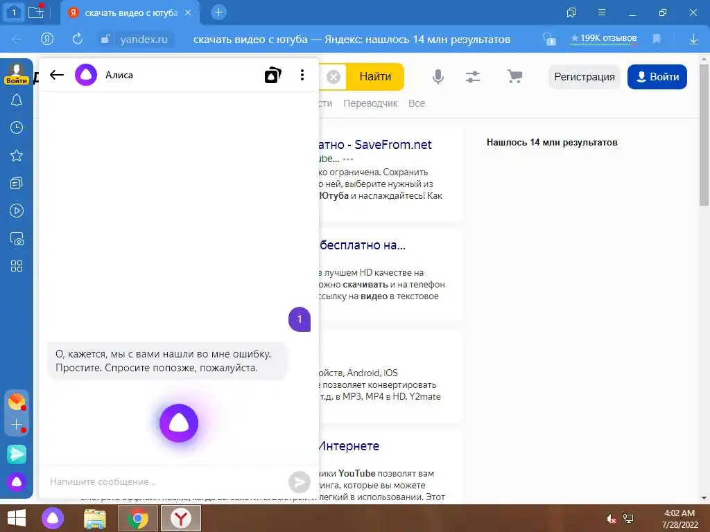710x532 pixels.
Task: Open side-by-side tabs icon in title bar
Action: click(x=571, y=12)
